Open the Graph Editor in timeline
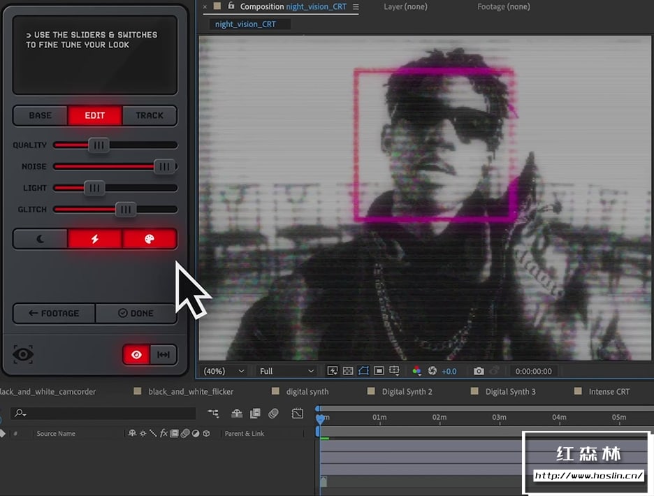This screenshot has width=654, height=496. pos(298,414)
